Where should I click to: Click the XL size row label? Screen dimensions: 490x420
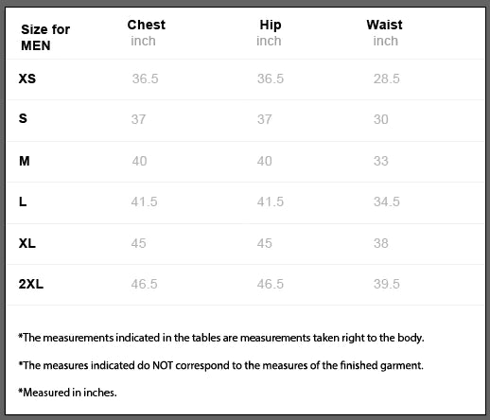pyautogui.click(x=27, y=243)
